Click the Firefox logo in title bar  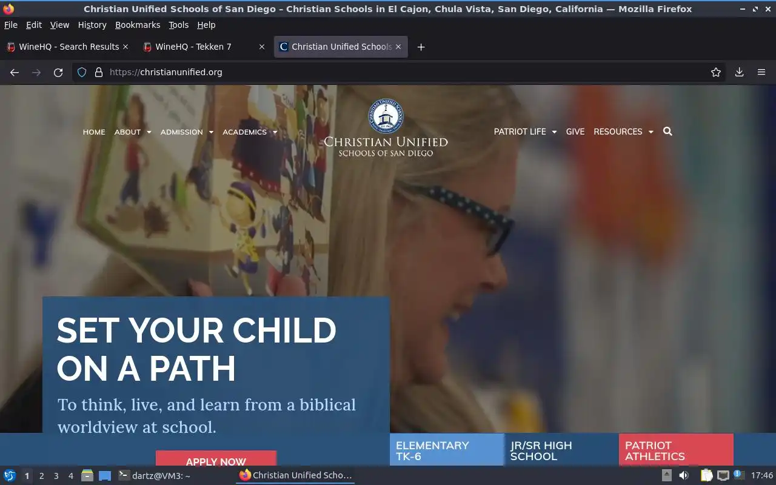pyautogui.click(x=8, y=8)
